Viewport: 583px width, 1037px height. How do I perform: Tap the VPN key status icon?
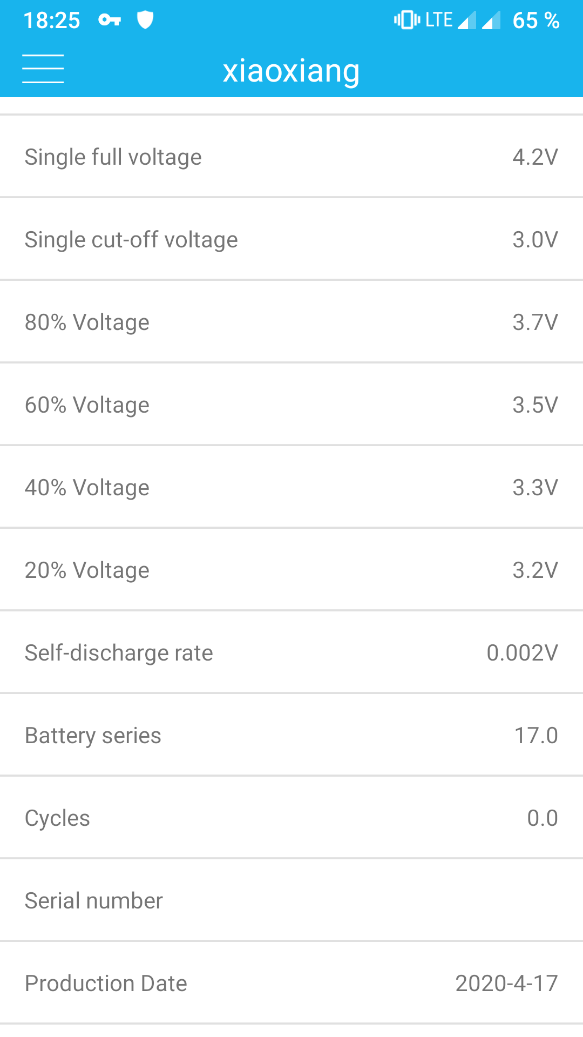coord(110,21)
